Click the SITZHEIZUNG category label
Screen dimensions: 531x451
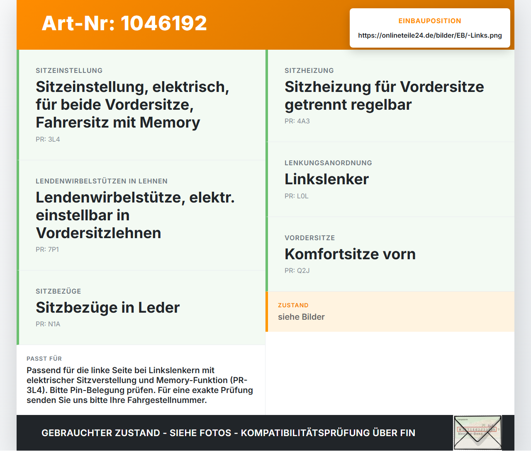click(309, 70)
